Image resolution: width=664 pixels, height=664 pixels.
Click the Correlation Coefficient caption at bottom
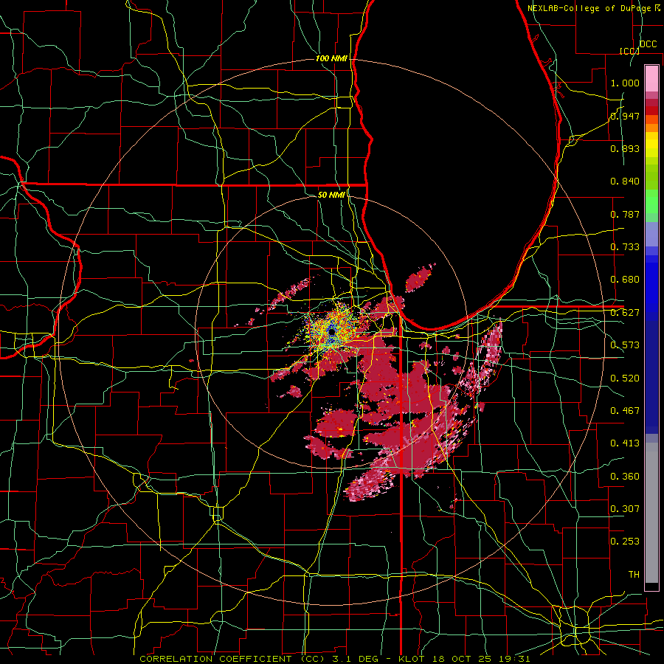click(x=334, y=659)
